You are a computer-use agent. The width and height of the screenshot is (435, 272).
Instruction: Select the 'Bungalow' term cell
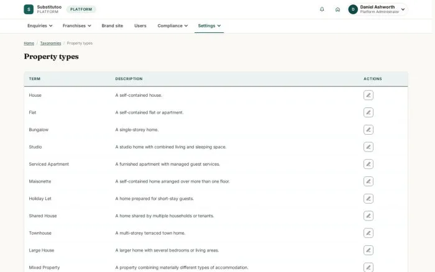39,130
